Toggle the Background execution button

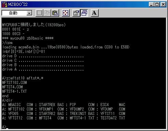tap(84, 13)
